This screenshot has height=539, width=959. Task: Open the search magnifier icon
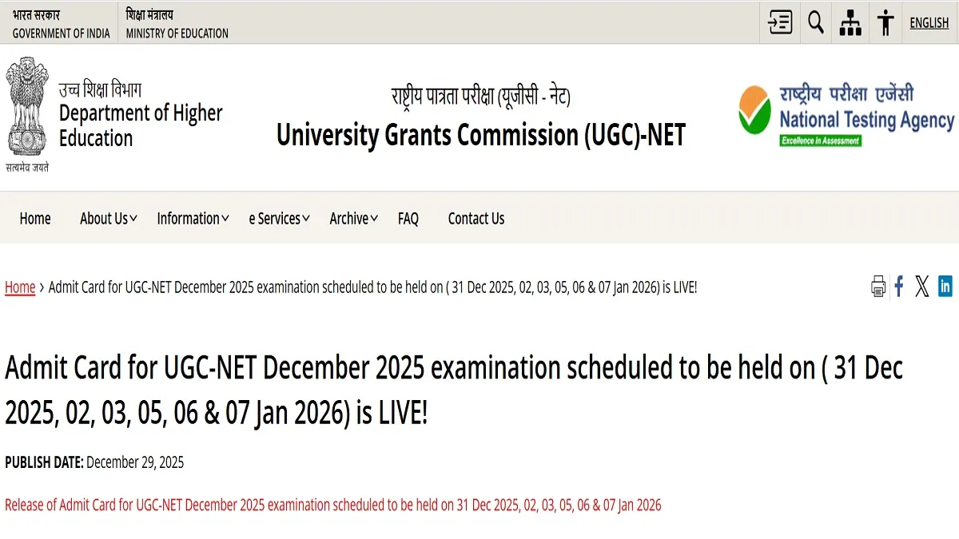815,22
